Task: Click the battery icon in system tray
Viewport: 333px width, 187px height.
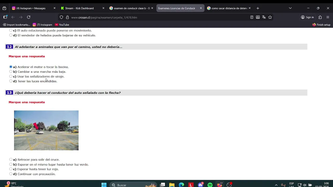Action: coord(310,185)
